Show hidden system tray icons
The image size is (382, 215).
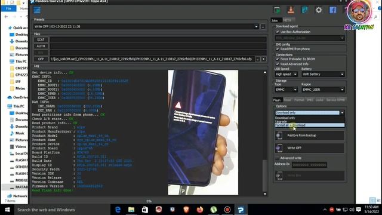click(x=325, y=210)
